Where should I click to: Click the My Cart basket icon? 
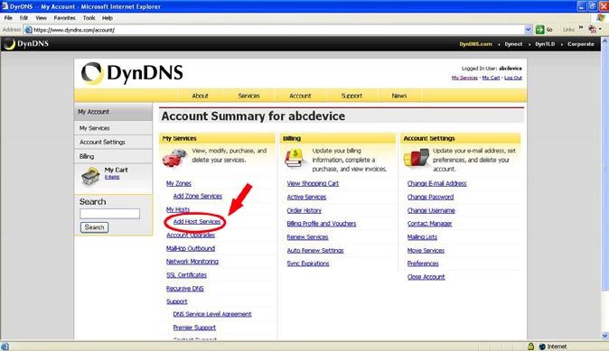pos(90,176)
